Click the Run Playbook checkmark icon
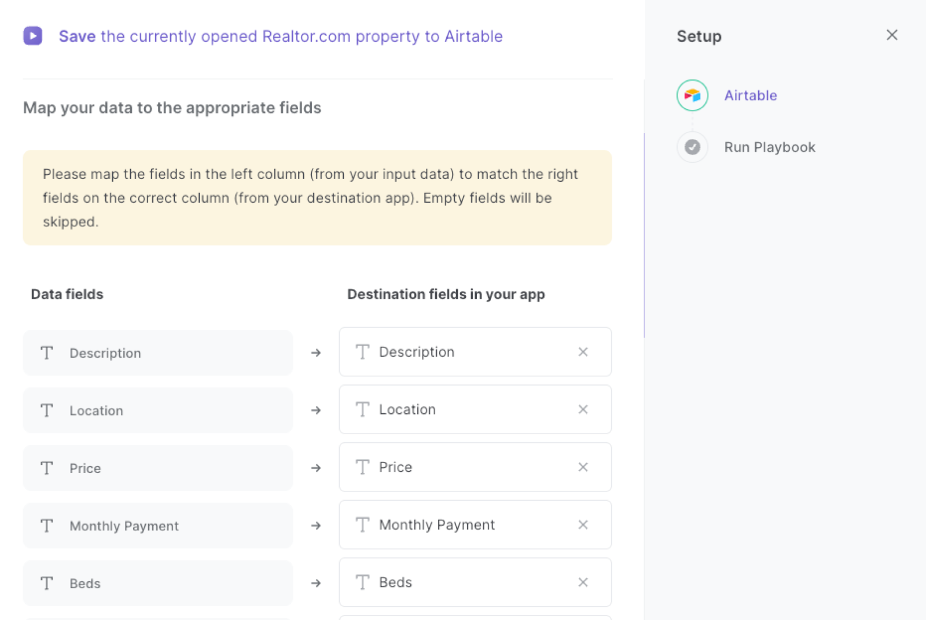The height and width of the screenshot is (620, 926). (692, 147)
